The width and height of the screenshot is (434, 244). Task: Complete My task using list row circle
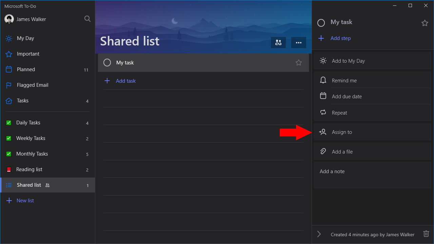tap(107, 63)
